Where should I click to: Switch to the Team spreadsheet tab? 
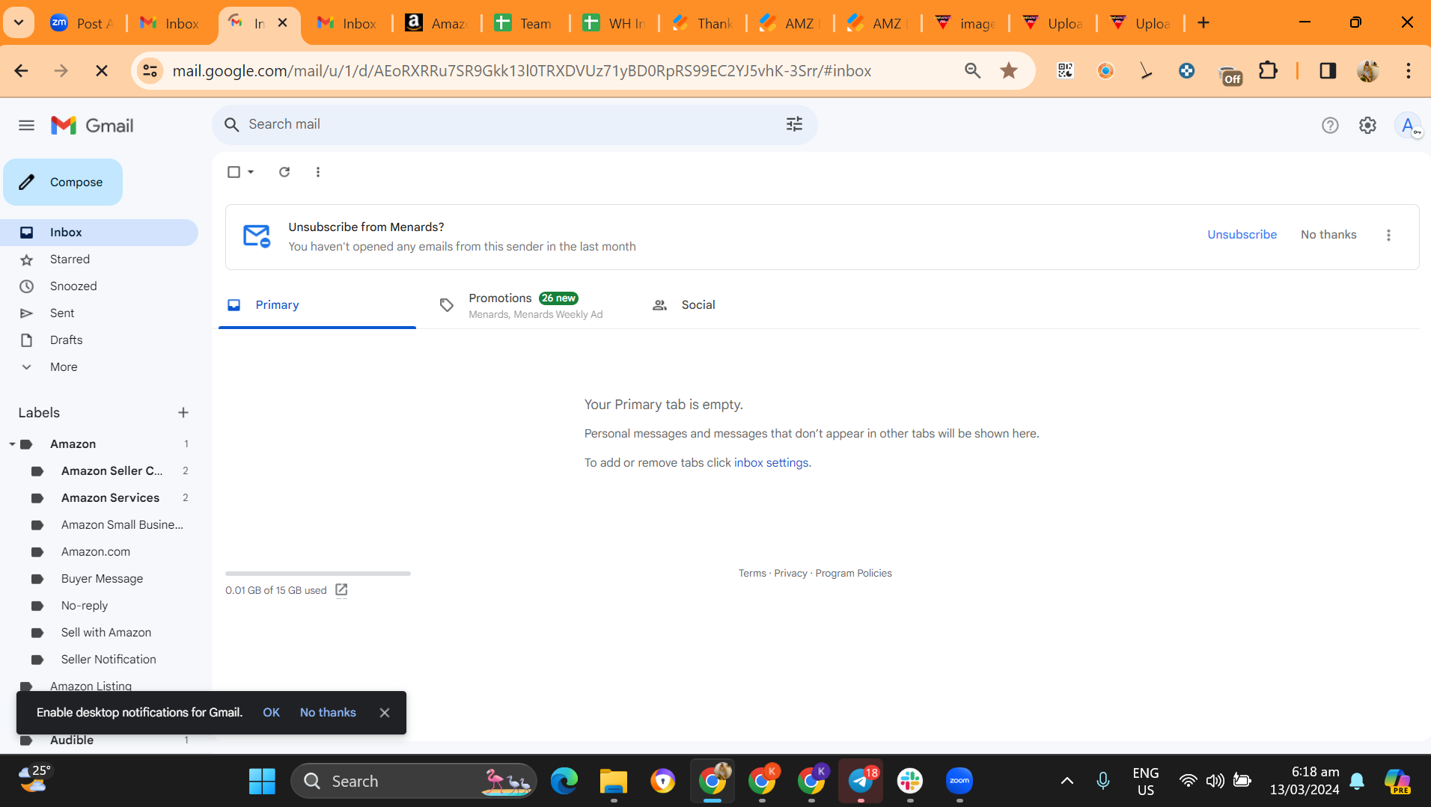pyautogui.click(x=524, y=23)
